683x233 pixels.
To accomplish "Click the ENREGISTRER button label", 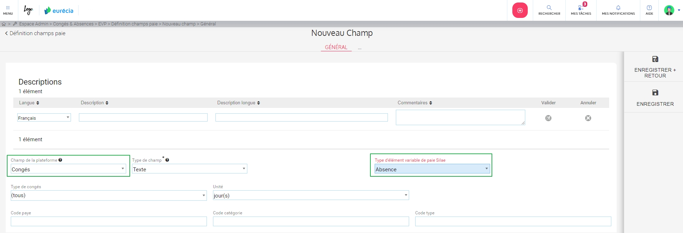I will (655, 104).
